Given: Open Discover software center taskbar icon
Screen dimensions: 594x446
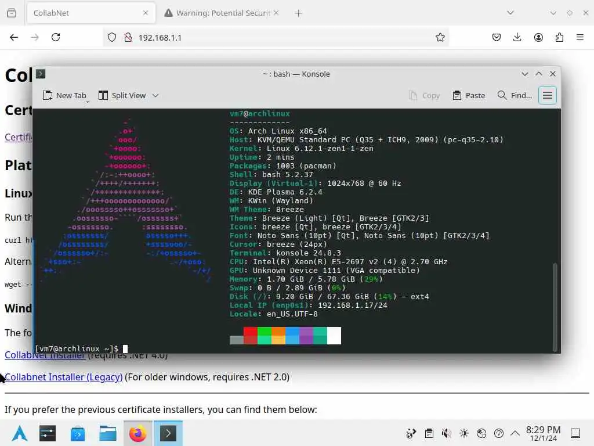Looking at the screenshot, I should (x=78, y=433).
